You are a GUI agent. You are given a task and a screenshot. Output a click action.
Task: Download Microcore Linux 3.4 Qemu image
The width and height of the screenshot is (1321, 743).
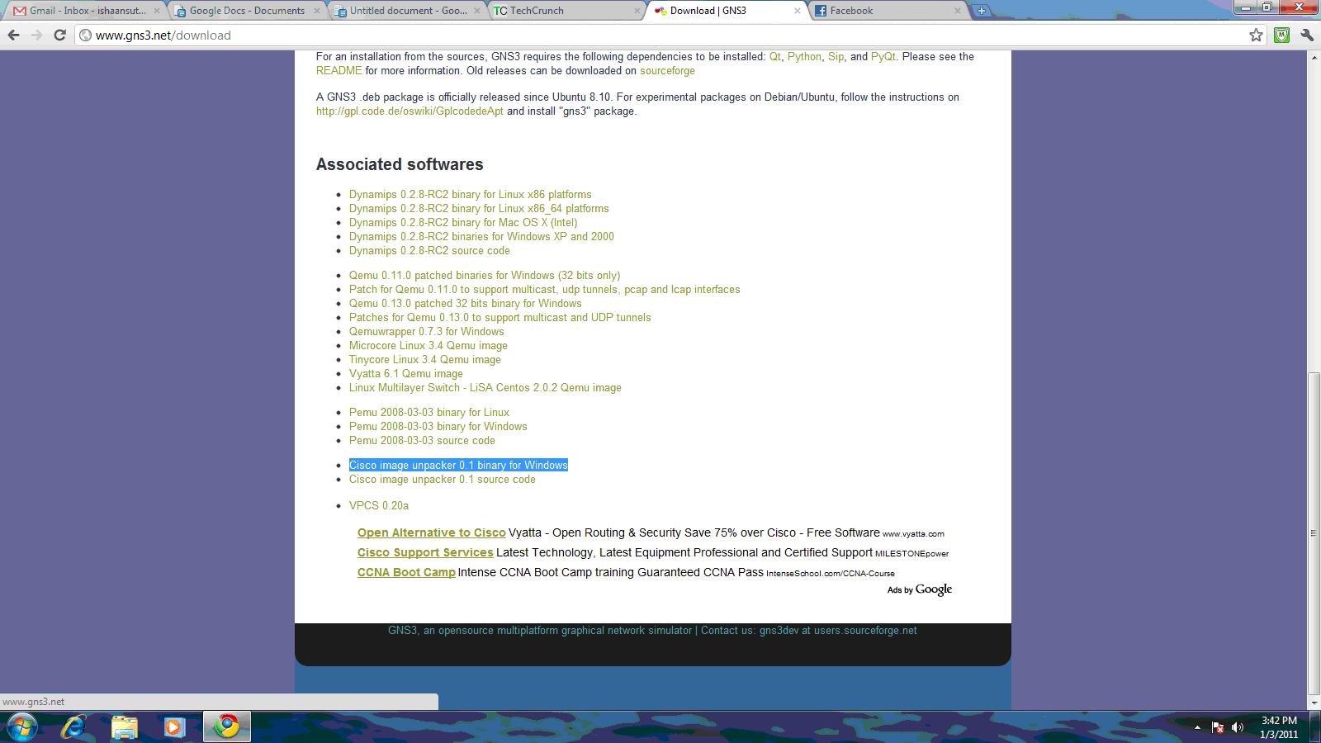(428, 346)
